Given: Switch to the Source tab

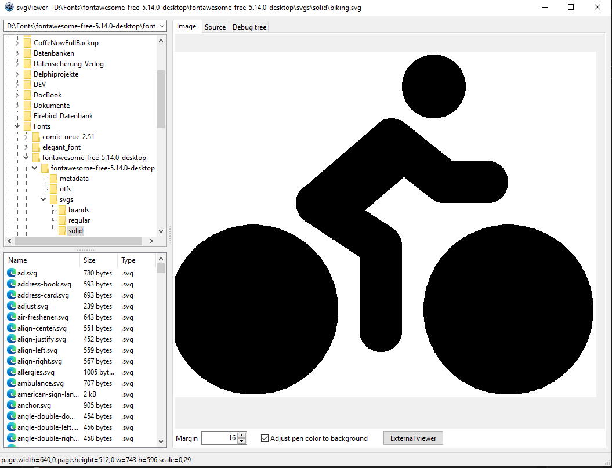Looking at the screenshot, I should tap(215, 27).
